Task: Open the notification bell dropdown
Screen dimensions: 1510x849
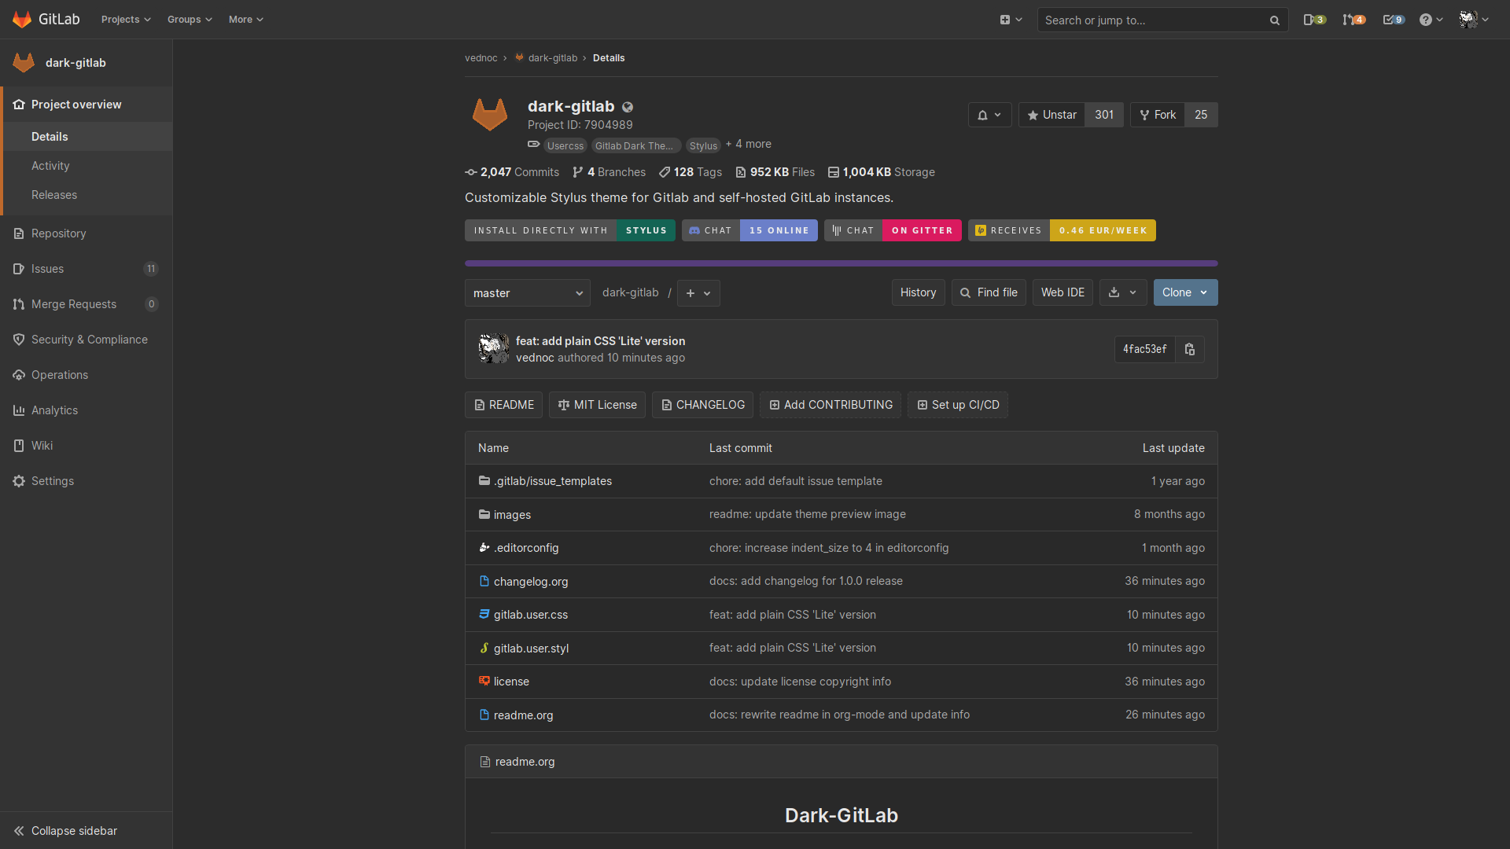Action: tap(989, 115)
